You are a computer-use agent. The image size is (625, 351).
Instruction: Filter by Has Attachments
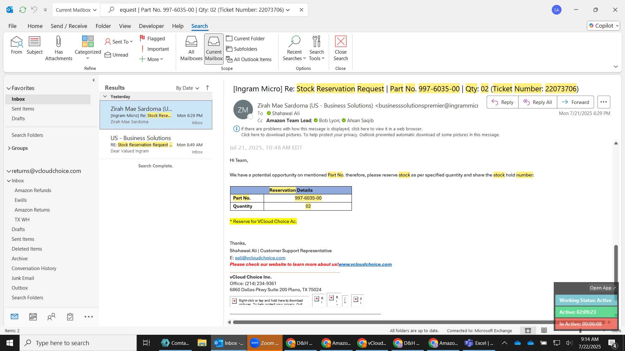coord(59,48)
